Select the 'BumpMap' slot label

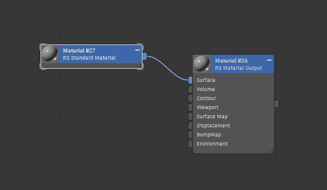pyautogui.click(x=209, y=135)
